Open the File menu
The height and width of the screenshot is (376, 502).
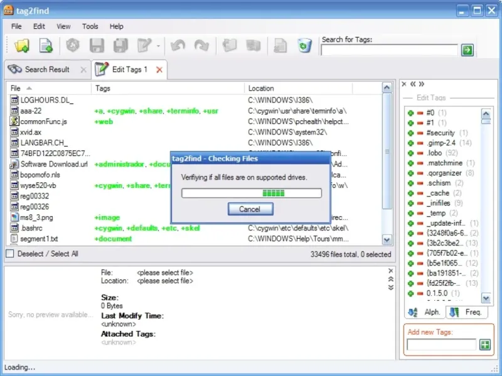(x=16, y=26)
